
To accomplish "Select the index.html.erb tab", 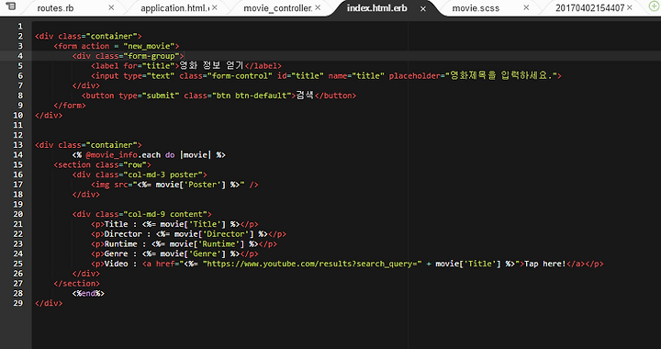I will click(377, 8).
